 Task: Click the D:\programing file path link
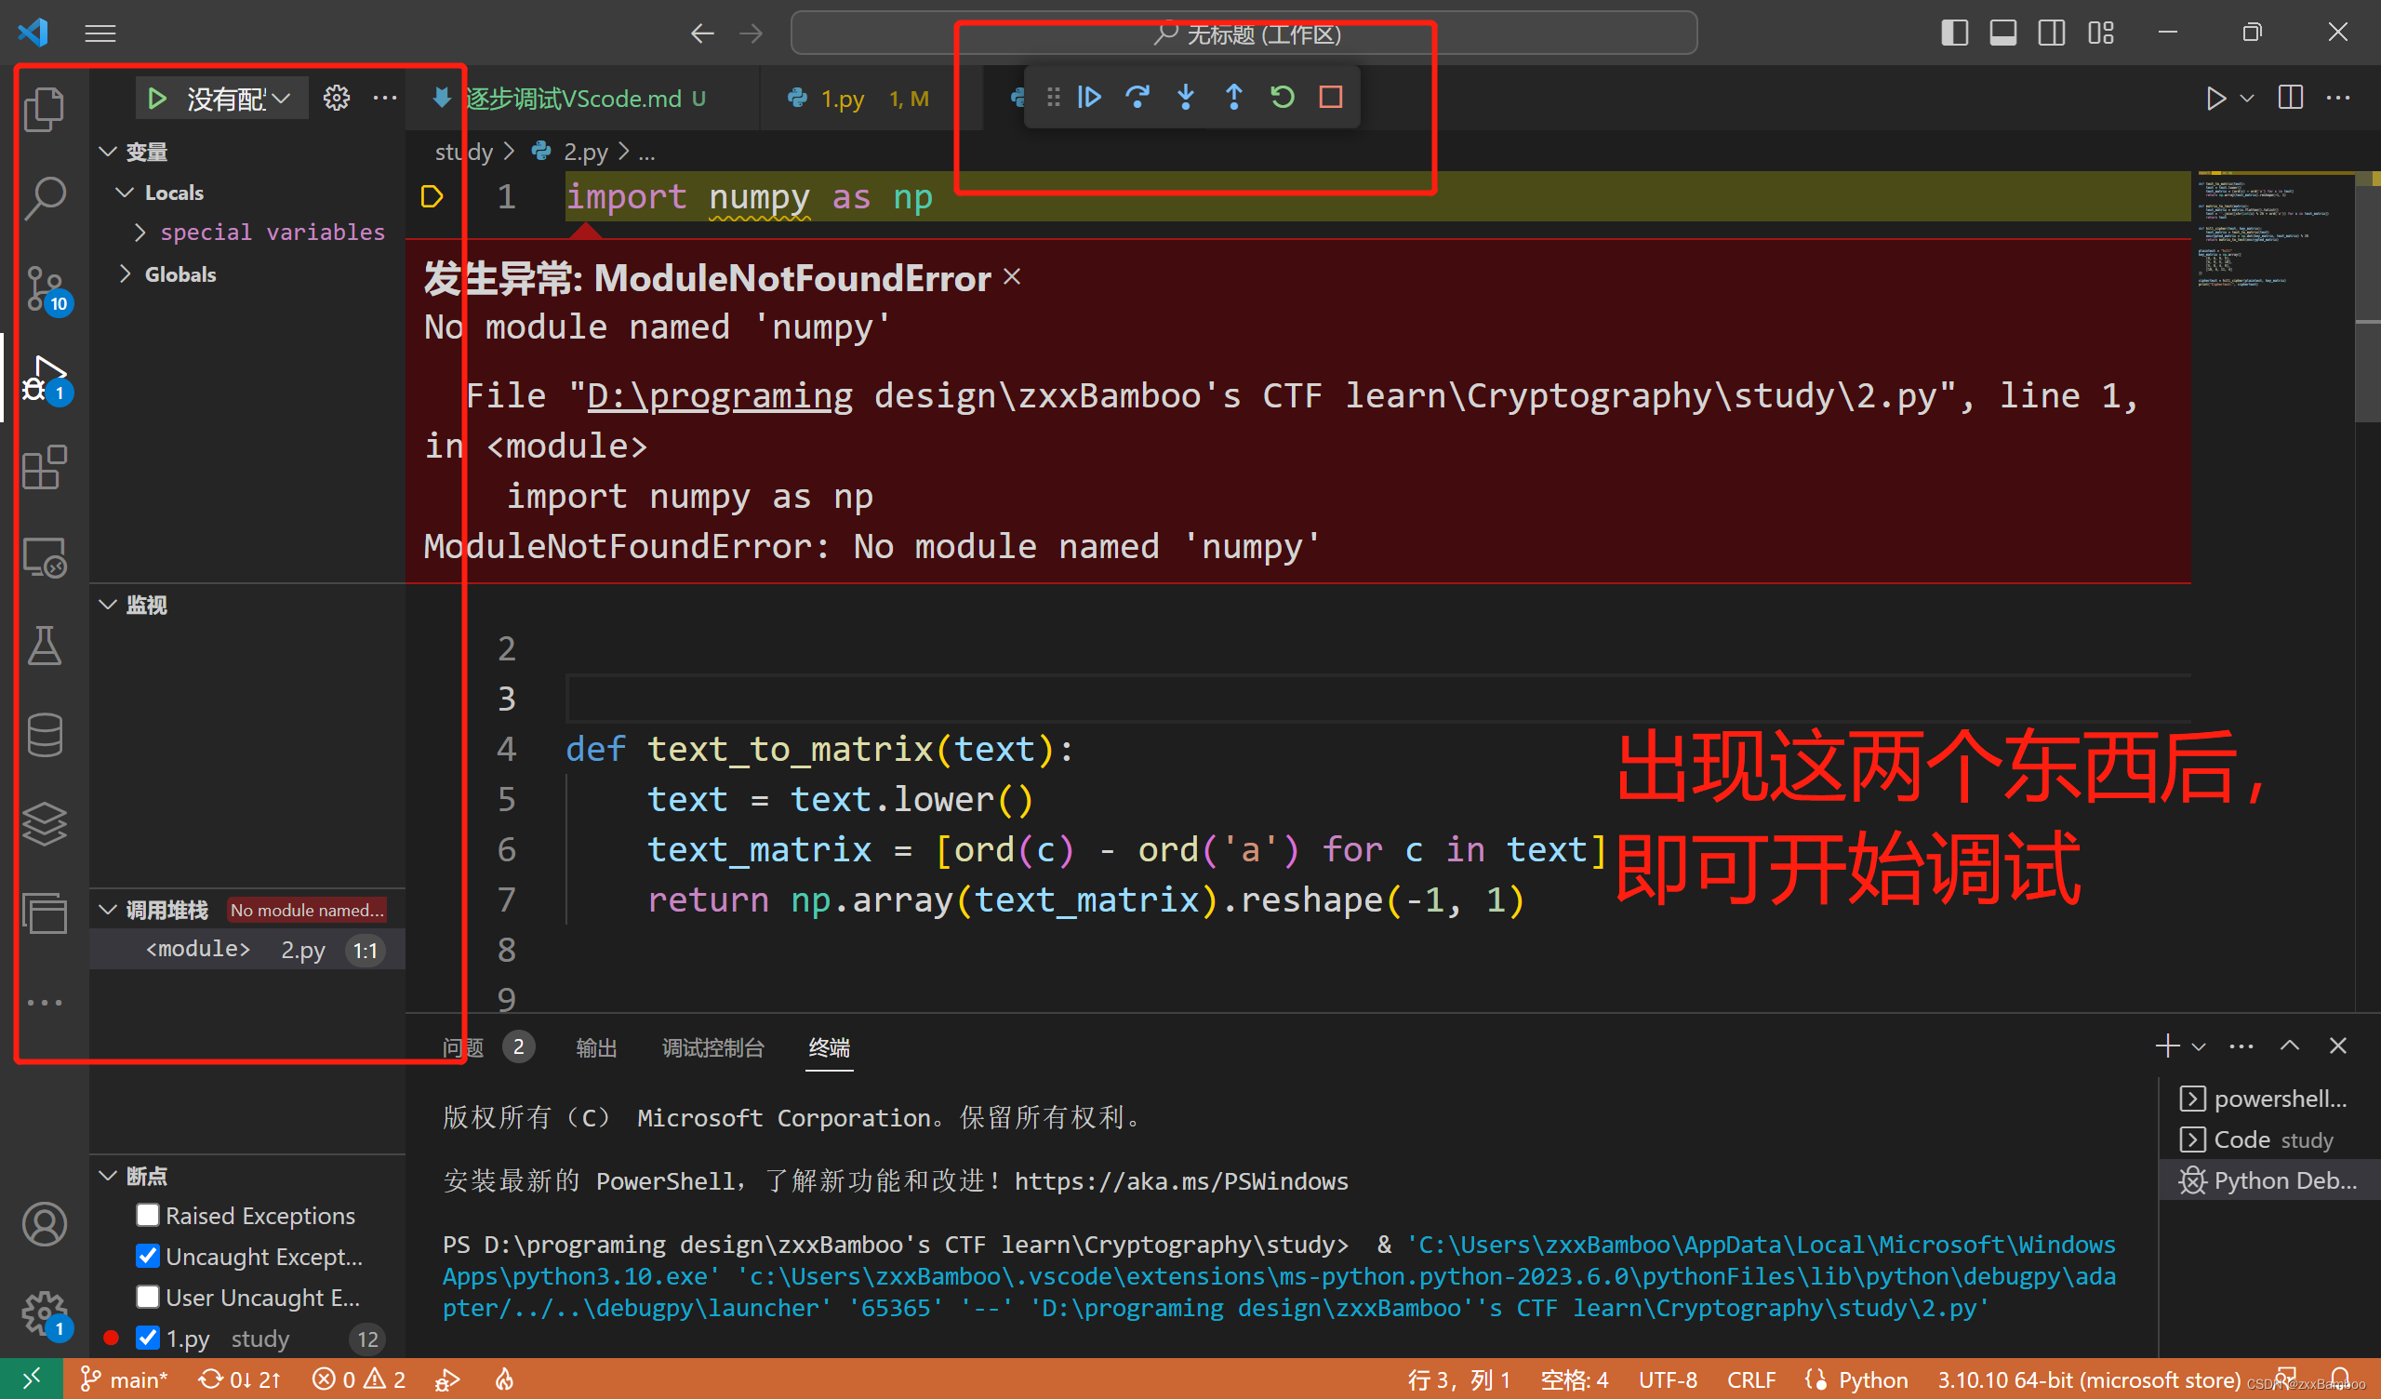pos(719,396)
